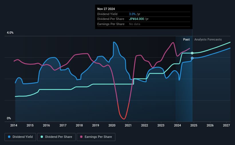Click the 2022 x-axis year label
235x145 pixels.
click(145, 125)
